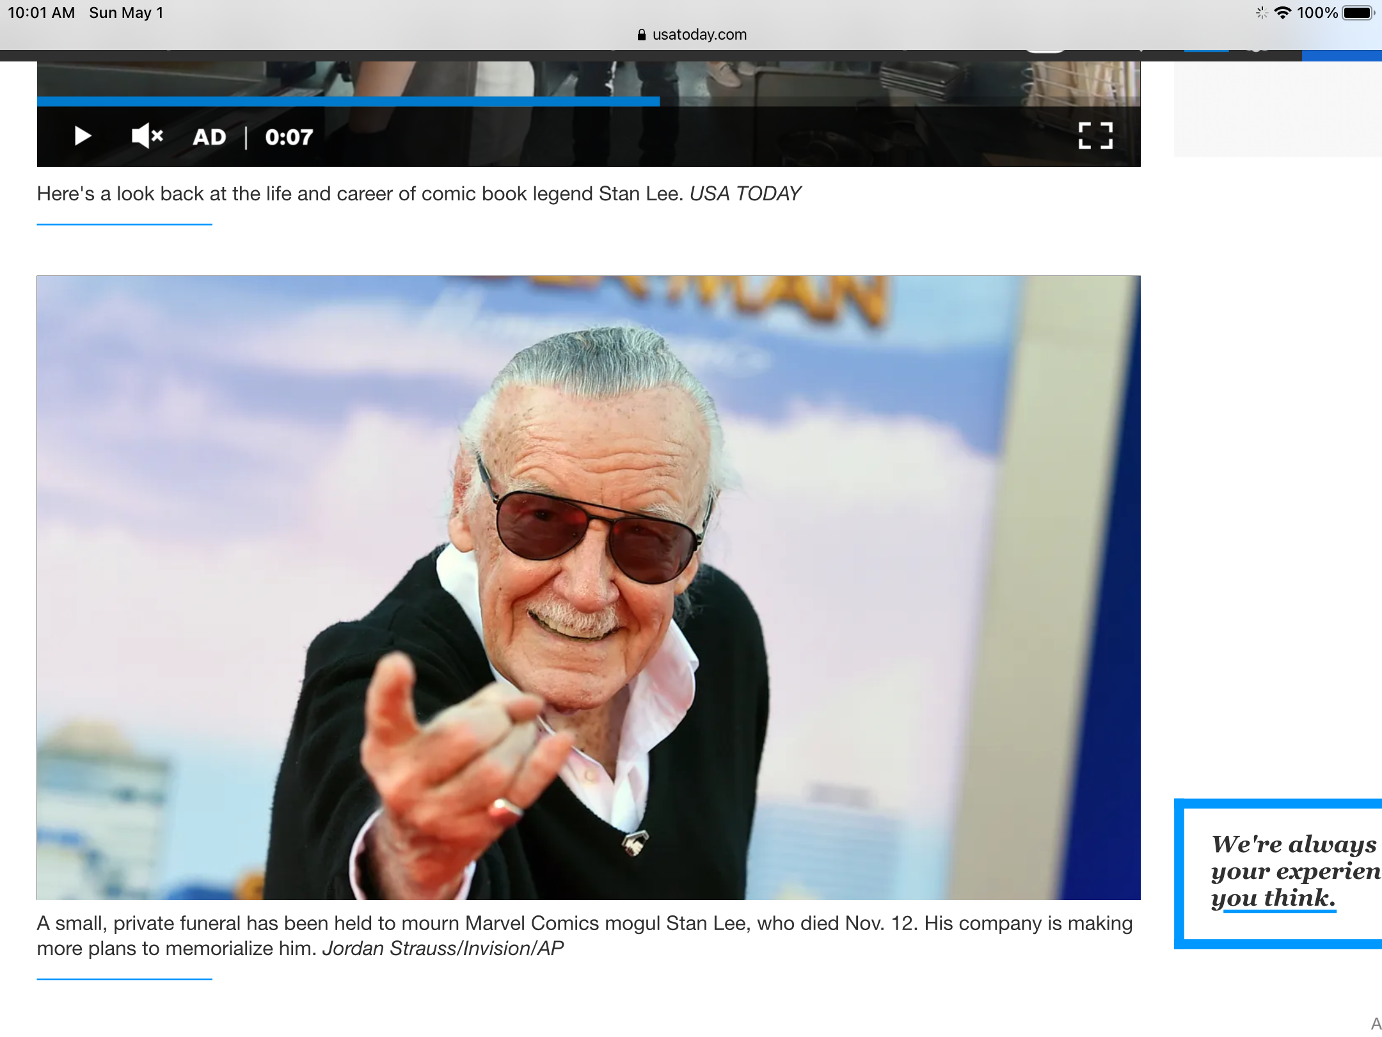Click the AD label in video controls
1382x1037 pixels.
pyautogui.click(x=209, y=137)
